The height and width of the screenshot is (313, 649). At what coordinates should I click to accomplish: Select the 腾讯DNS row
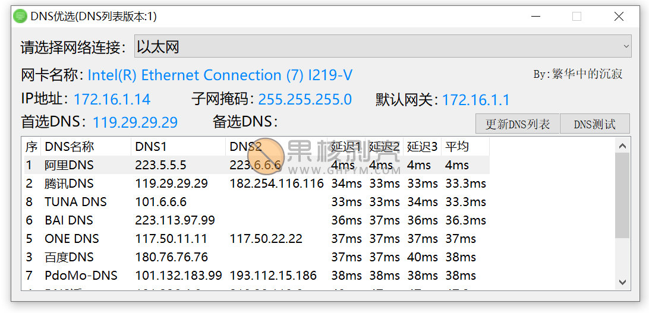[256, 184]
